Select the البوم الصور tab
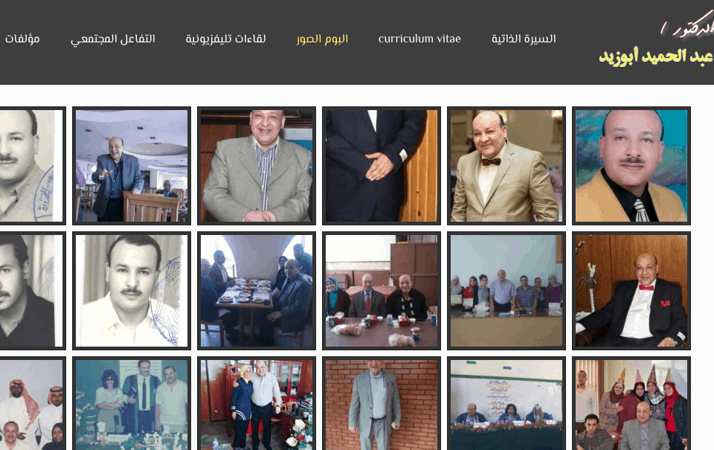Screen dimensions: 714x450 tap(322, 39)
